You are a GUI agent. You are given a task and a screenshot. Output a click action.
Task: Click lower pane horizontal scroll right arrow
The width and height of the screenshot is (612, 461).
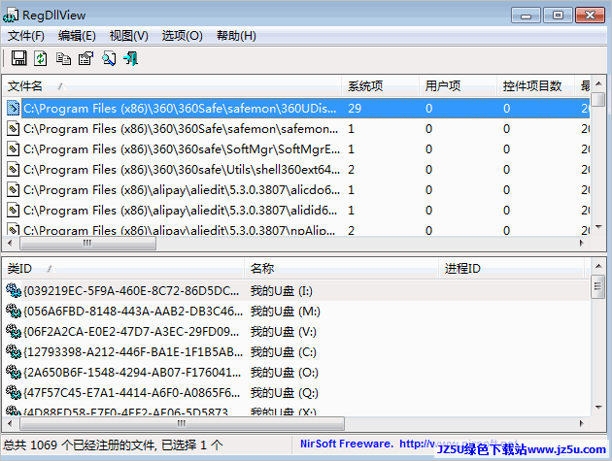tap(582, 423)
